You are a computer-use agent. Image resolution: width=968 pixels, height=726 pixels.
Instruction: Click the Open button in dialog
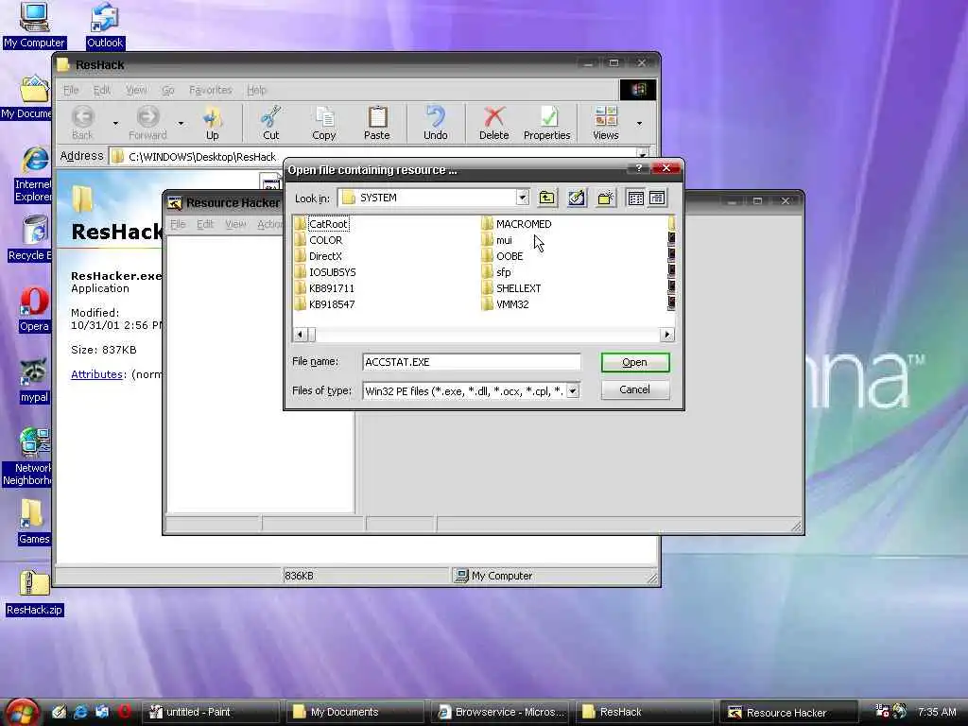634,362
